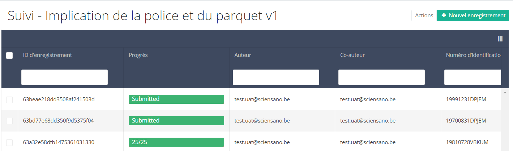Focus the ID d'enregistrement filter field
The height and width of the screenshot is (151, 513).
[64, 77]
